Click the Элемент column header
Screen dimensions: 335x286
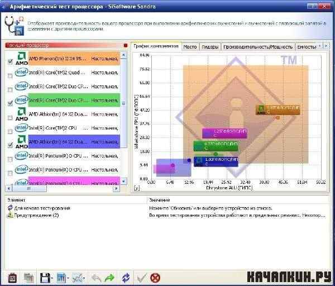click(76, 200)
